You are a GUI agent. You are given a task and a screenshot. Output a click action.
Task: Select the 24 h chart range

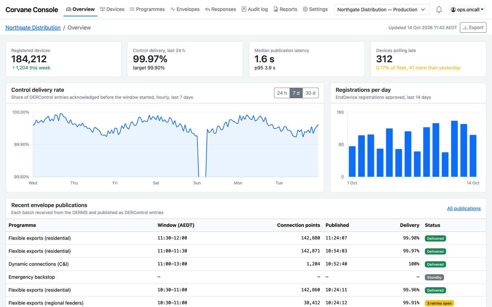click(x=282, y=93)
